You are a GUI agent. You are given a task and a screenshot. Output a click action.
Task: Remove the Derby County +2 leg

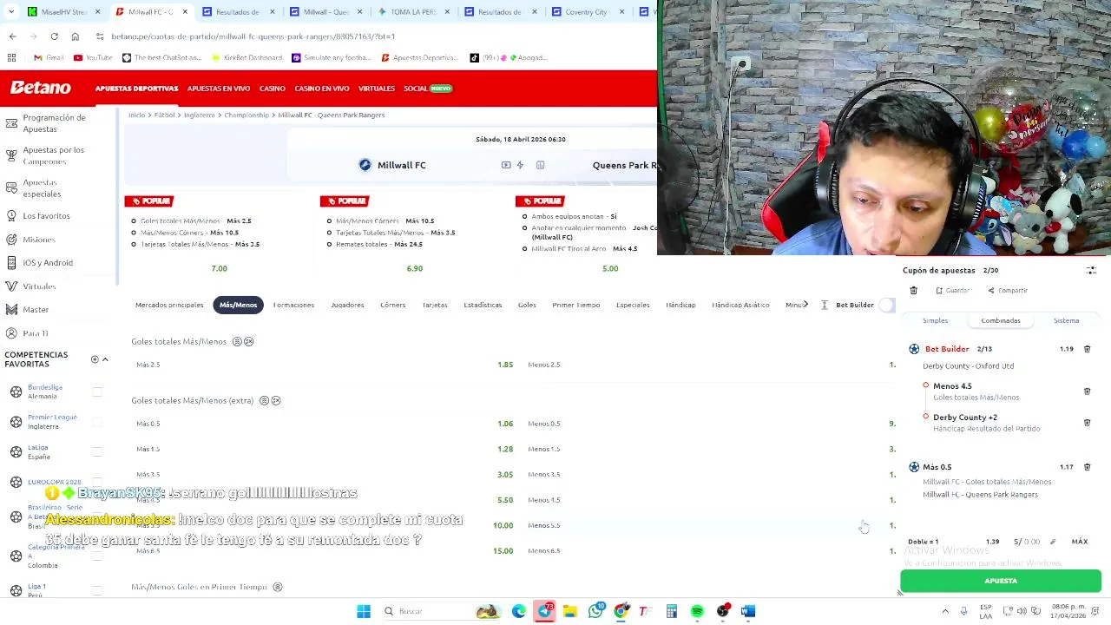1087,423
